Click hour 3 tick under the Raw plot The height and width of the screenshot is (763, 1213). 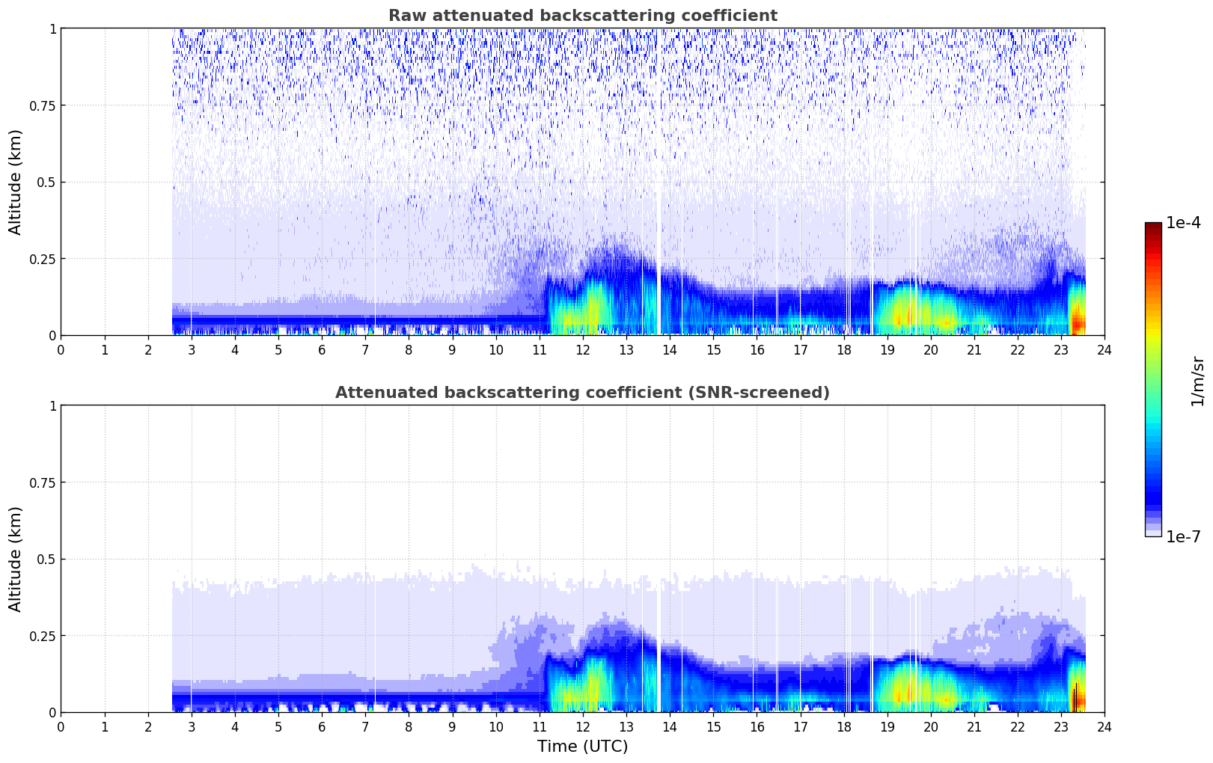pos(192,350)
